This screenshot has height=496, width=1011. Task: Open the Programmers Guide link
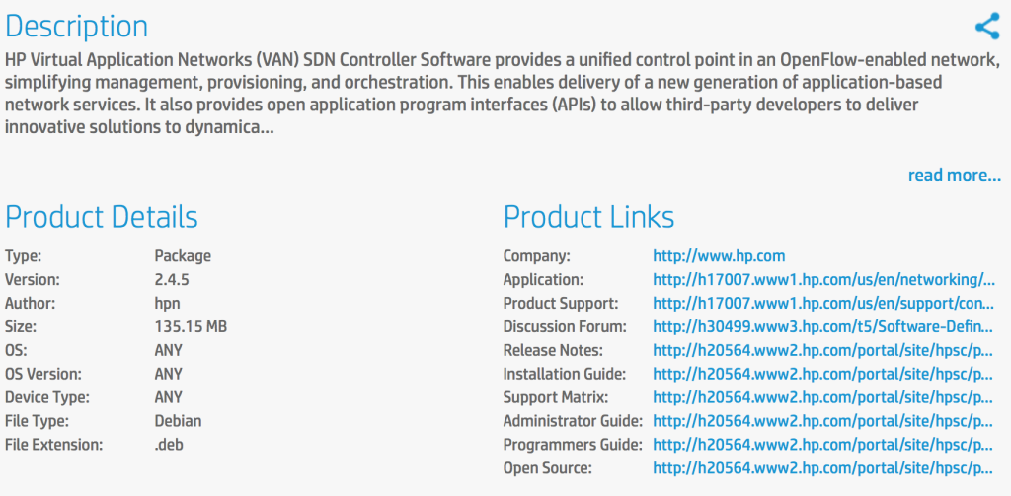point(823,445)
